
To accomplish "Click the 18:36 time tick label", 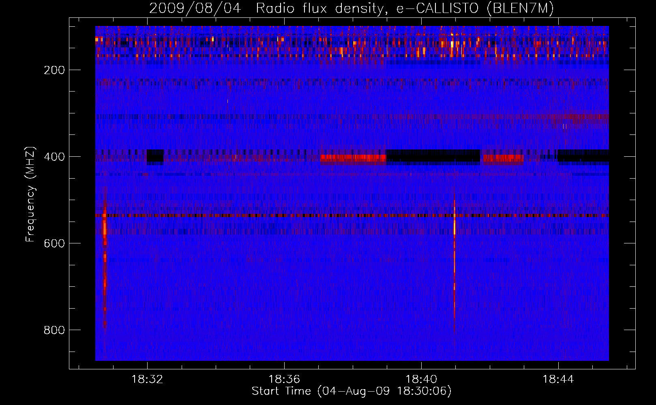I will click(284, 379).
